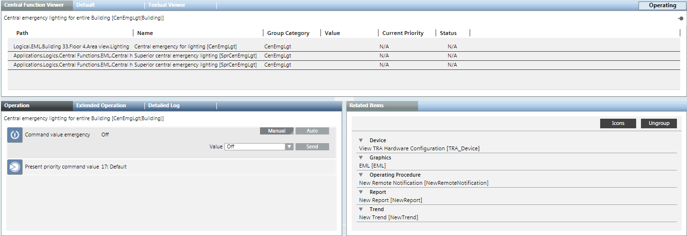Switch command mode to Manual

point(277,131)
